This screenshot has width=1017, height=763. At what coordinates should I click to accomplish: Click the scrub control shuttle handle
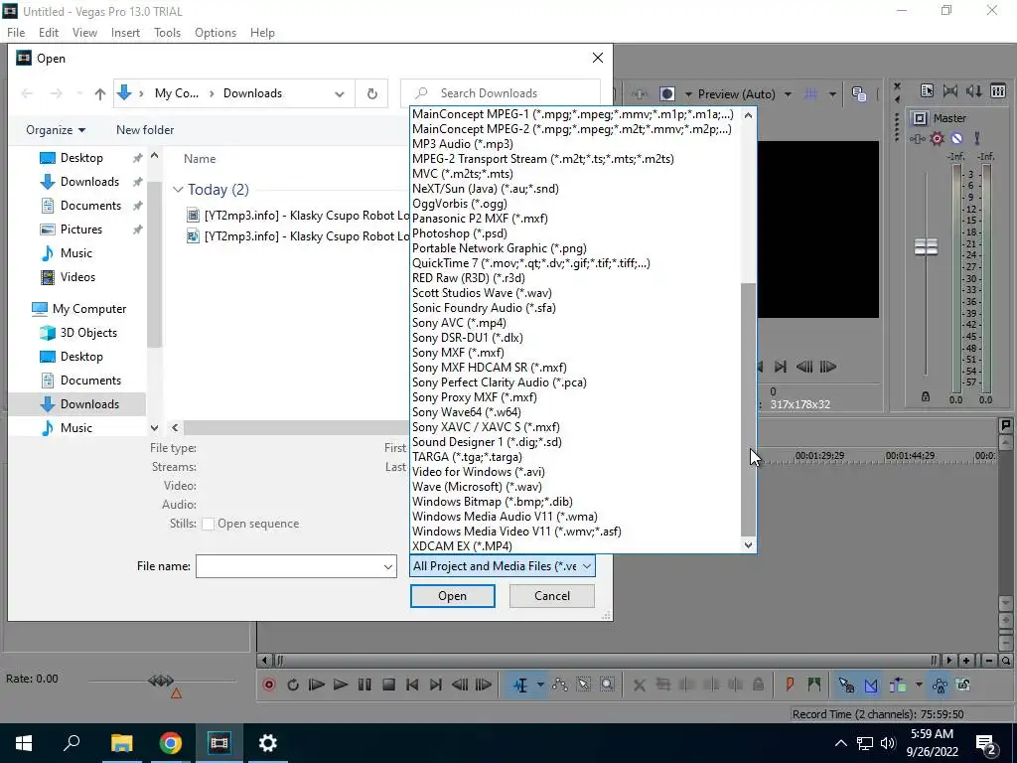click(161, 681)
